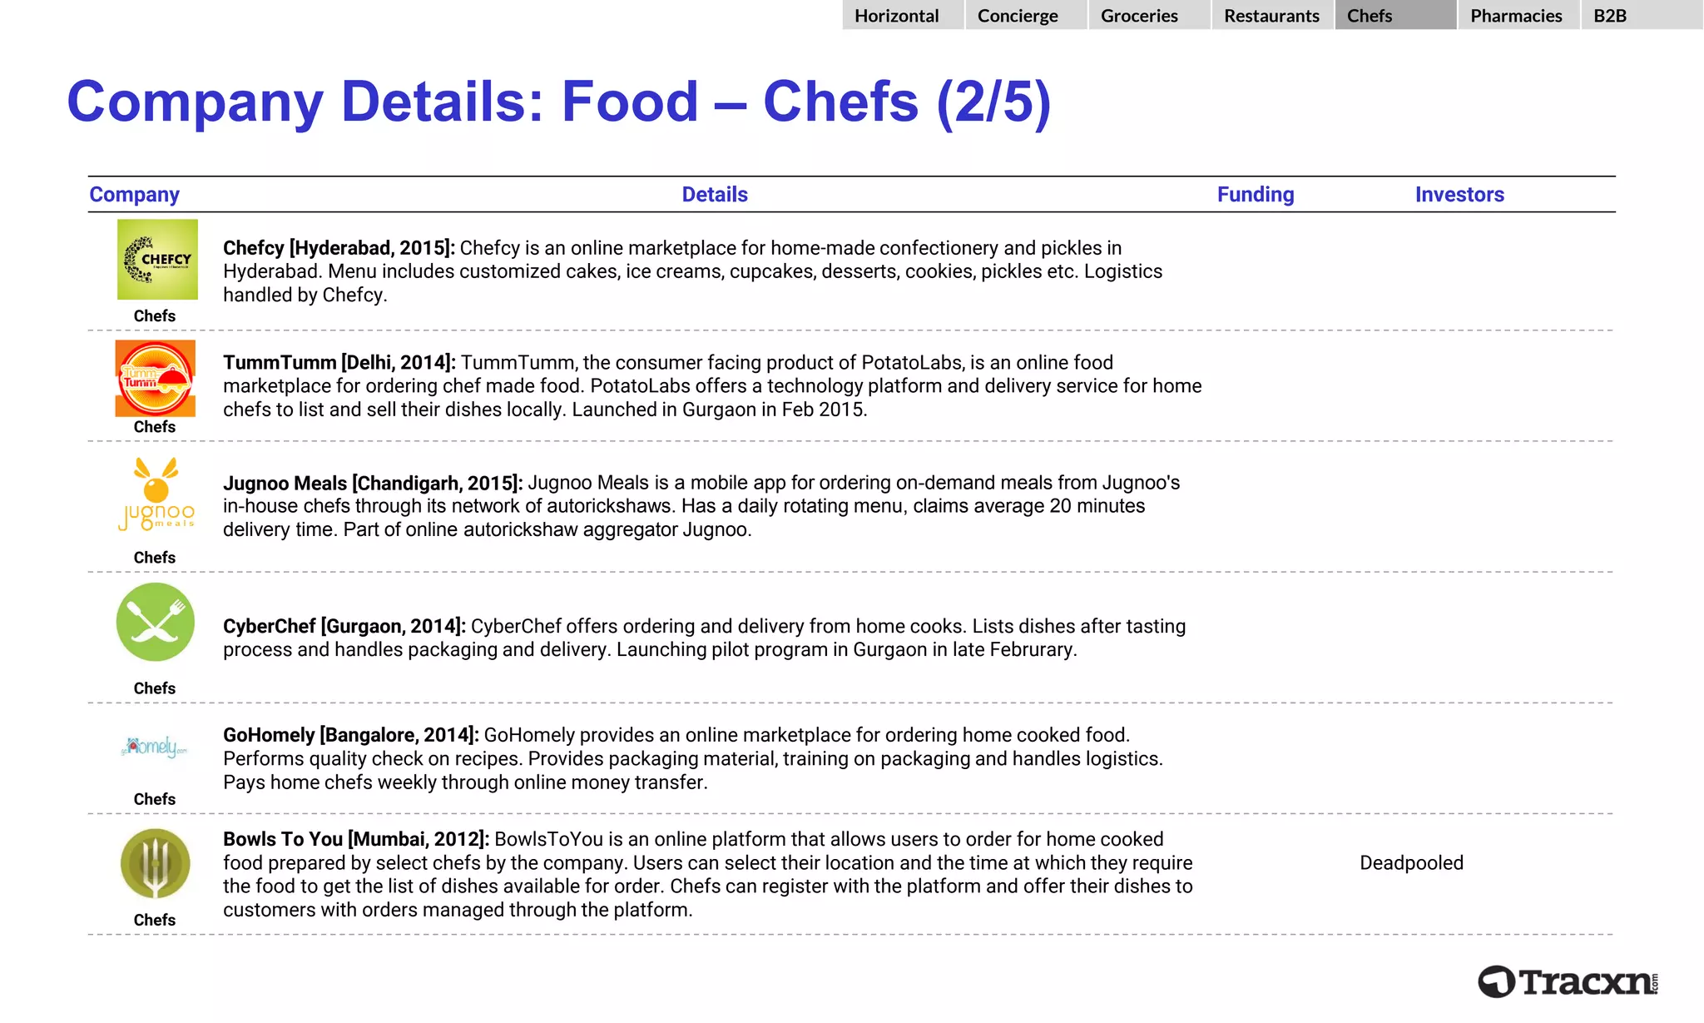Click the Chefcy company logo
Viewport: 1704px width, 1023px height.
[157, 260]
